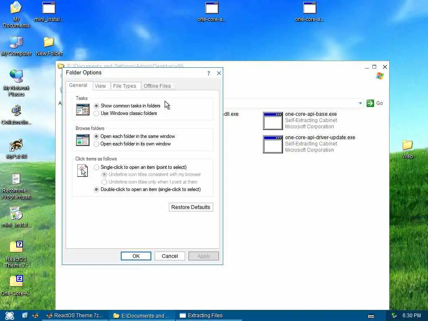Click the 6:30 PM clock
Image resolution: width=428 pixels, height=321 pixels.
tap(412, 316)
